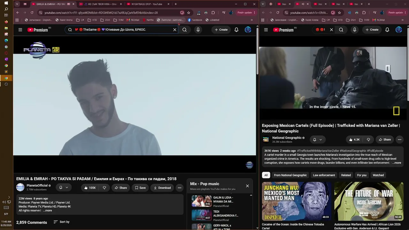Select the From National Geographic chip
Viewport: 409px width, 230px height.
pyautogui.click(x=290, y=175)
